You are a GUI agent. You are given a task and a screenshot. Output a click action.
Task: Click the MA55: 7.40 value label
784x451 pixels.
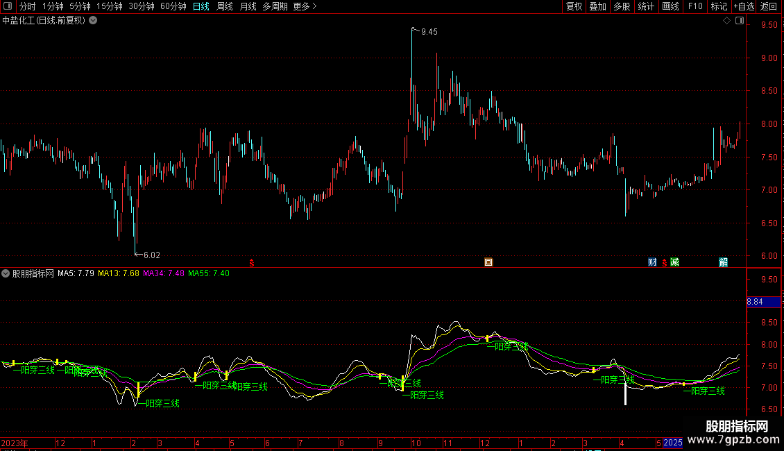click(x=209, y=273)
